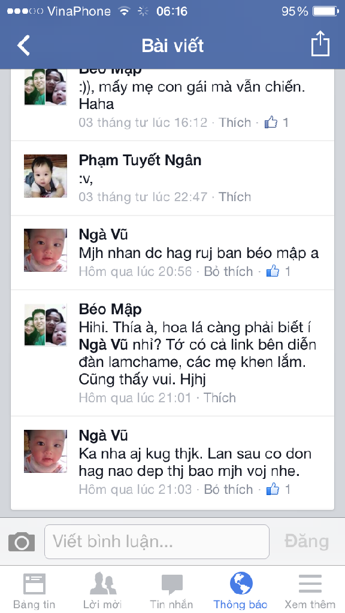Tap the camera icon beside comment box
Screen dimensions: 345x613
[22, 542]
